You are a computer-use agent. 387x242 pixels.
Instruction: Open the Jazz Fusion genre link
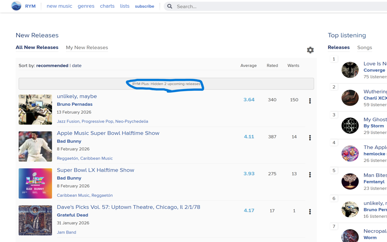[x=68, y=121]
